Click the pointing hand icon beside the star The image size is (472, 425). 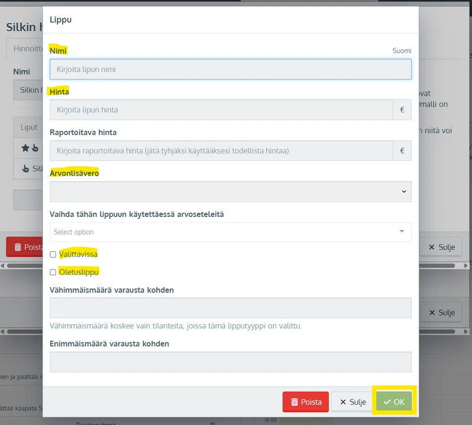35,148
